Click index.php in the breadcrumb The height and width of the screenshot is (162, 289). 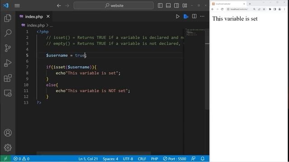[36, 25]
